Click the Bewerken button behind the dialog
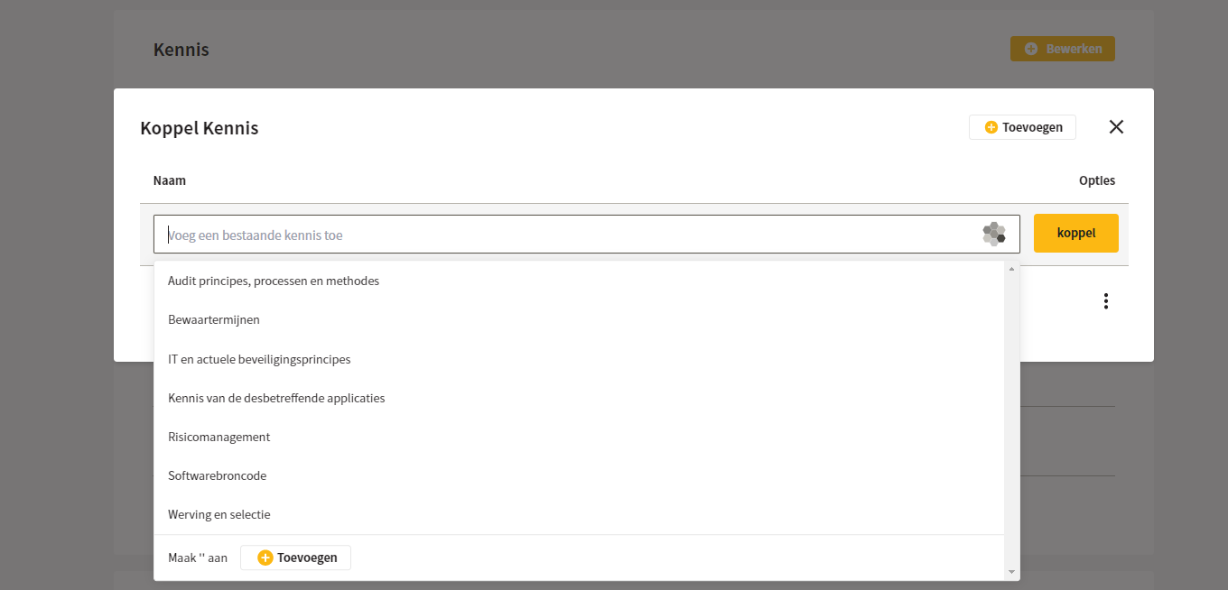This screenshot has width=1228, height=590. pos(1063,49)
